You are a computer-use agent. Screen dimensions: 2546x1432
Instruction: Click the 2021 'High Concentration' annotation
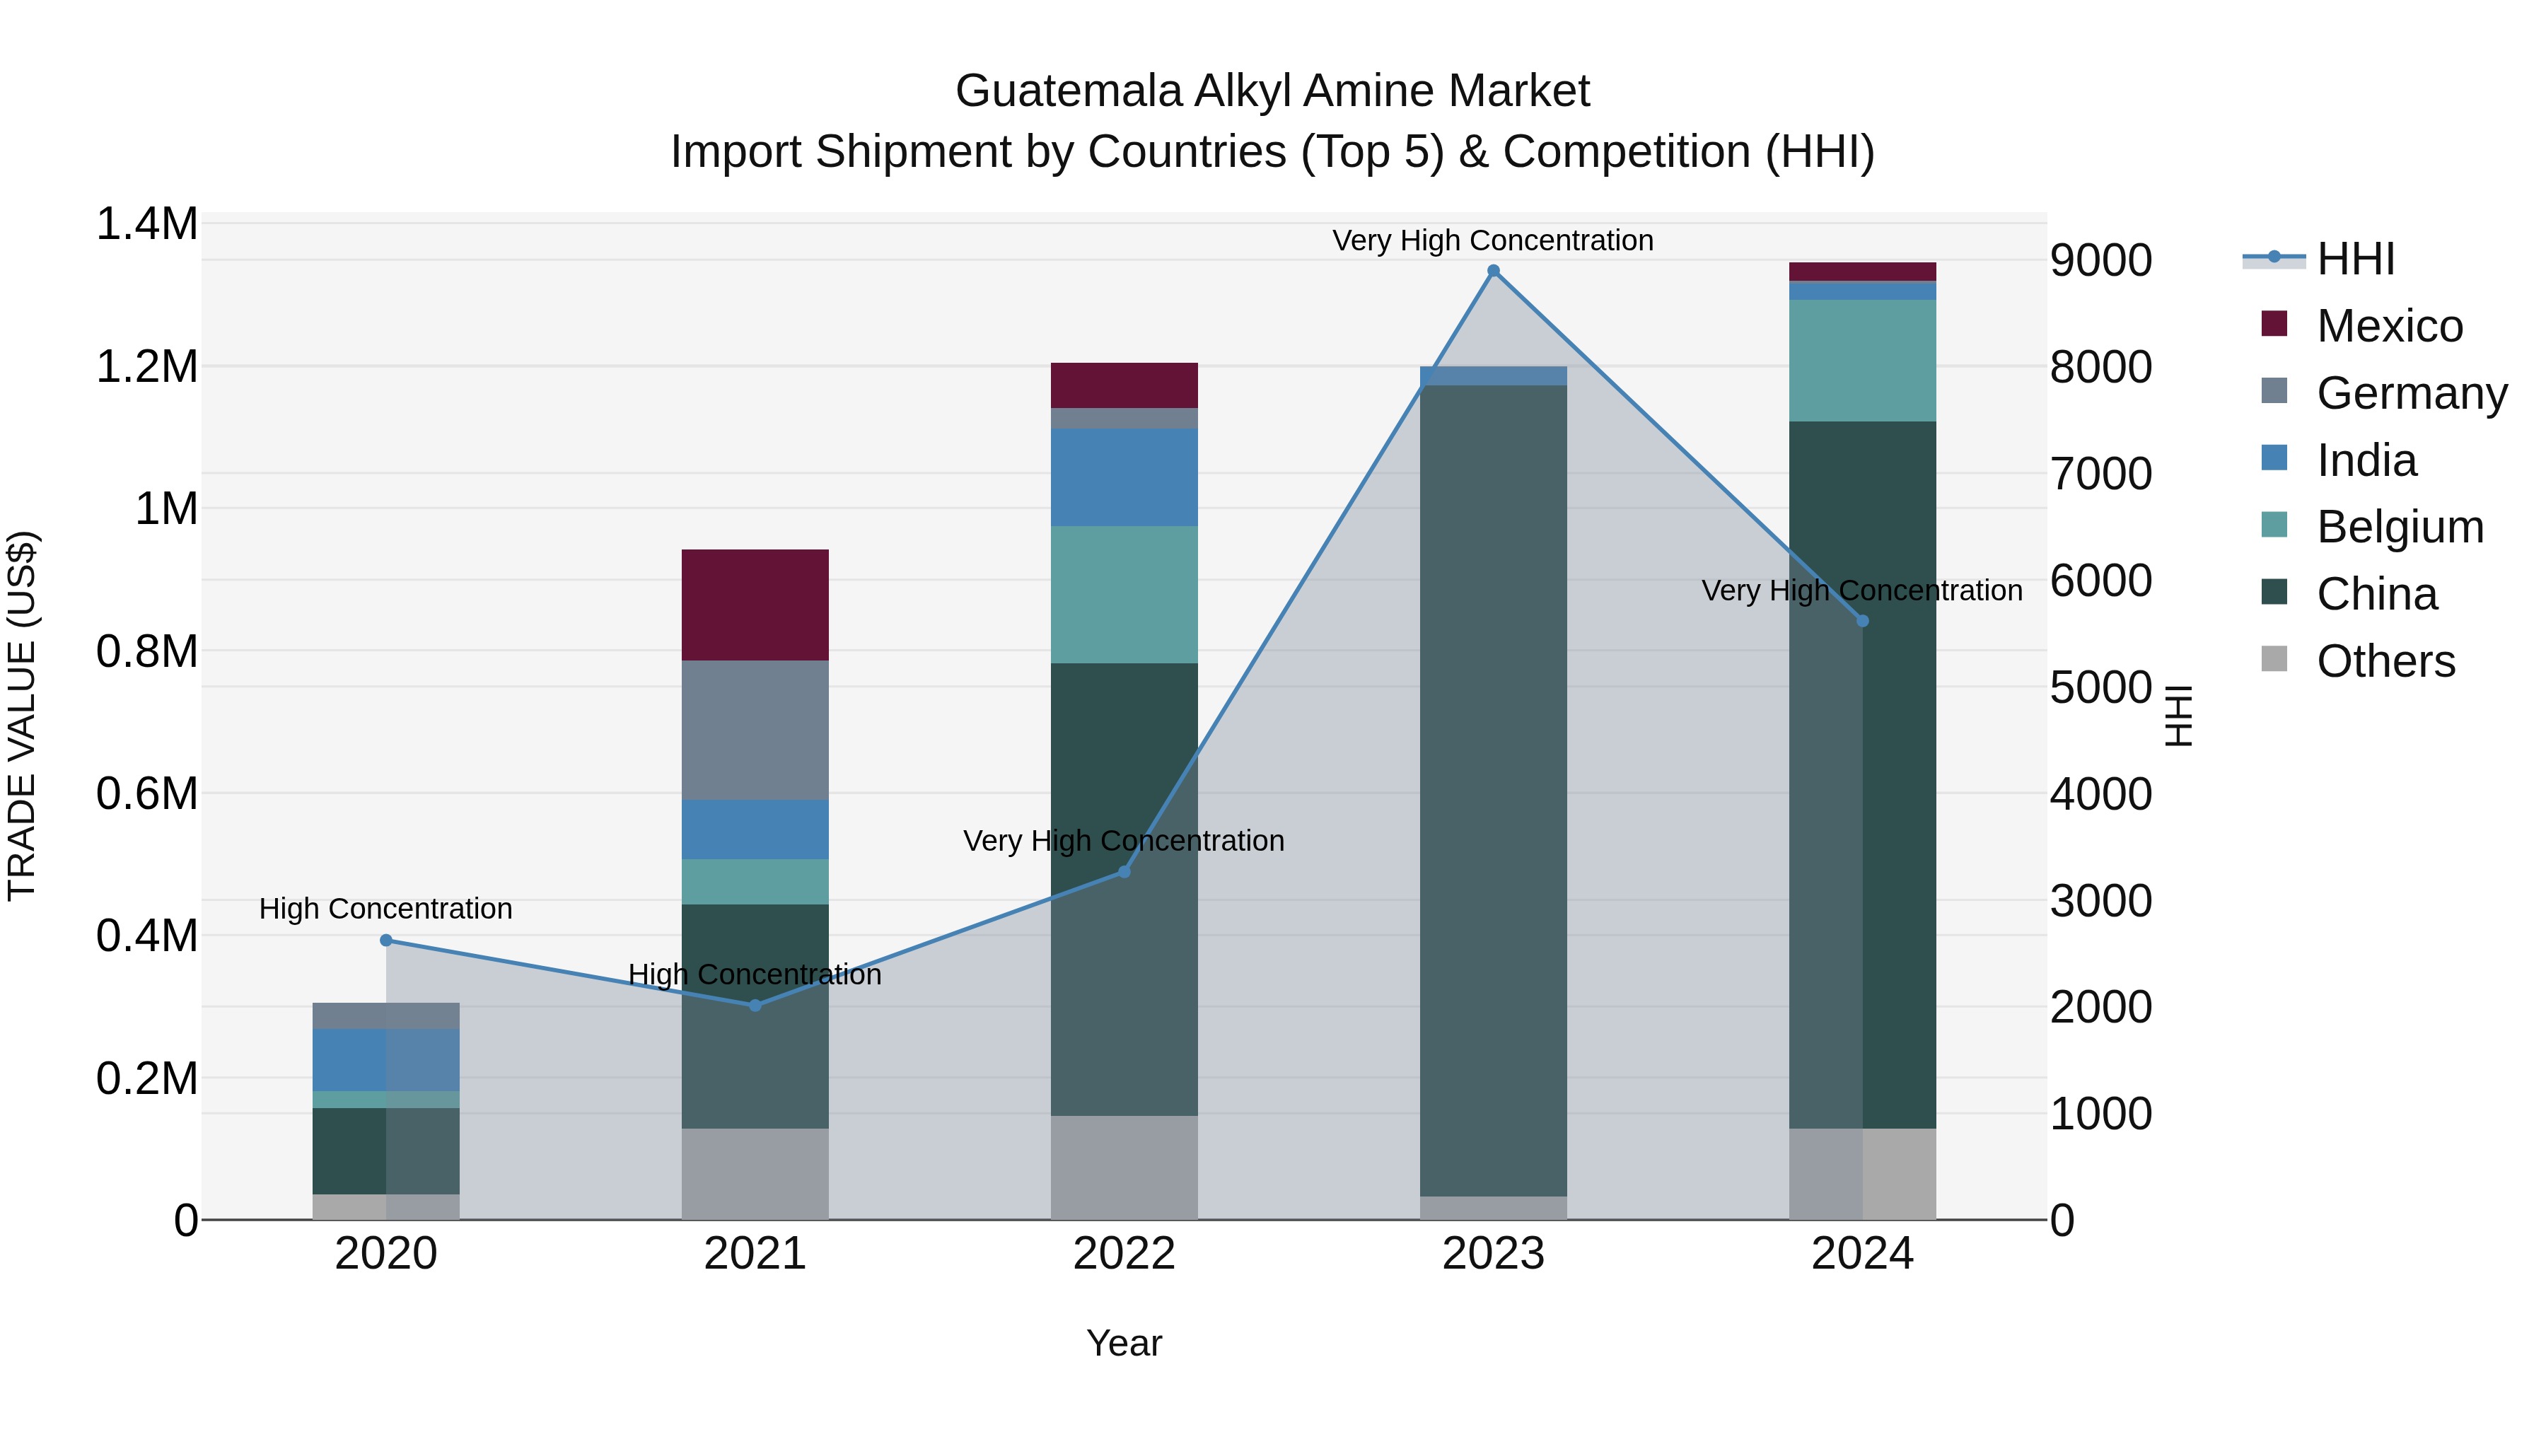(755, 974)
